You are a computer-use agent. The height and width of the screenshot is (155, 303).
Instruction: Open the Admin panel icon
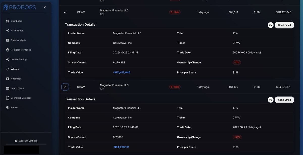pyautogui.click(x=8, y=107)
